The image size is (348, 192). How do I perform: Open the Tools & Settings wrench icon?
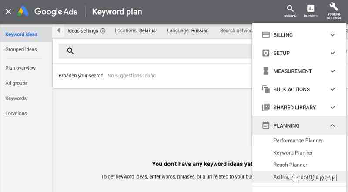pos(334,10)
